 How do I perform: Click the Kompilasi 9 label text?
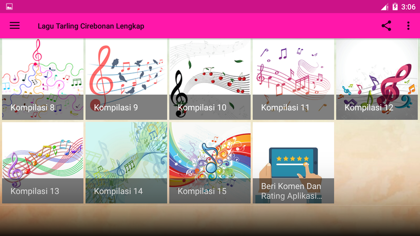pos(116,107)
